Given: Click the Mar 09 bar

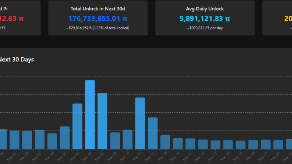Looking at the screenshot, I should click(115, 141).
